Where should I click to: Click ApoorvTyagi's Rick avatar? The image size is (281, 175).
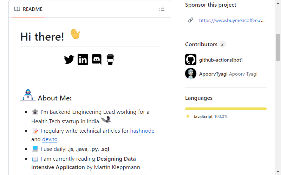(x=191, y=73)
